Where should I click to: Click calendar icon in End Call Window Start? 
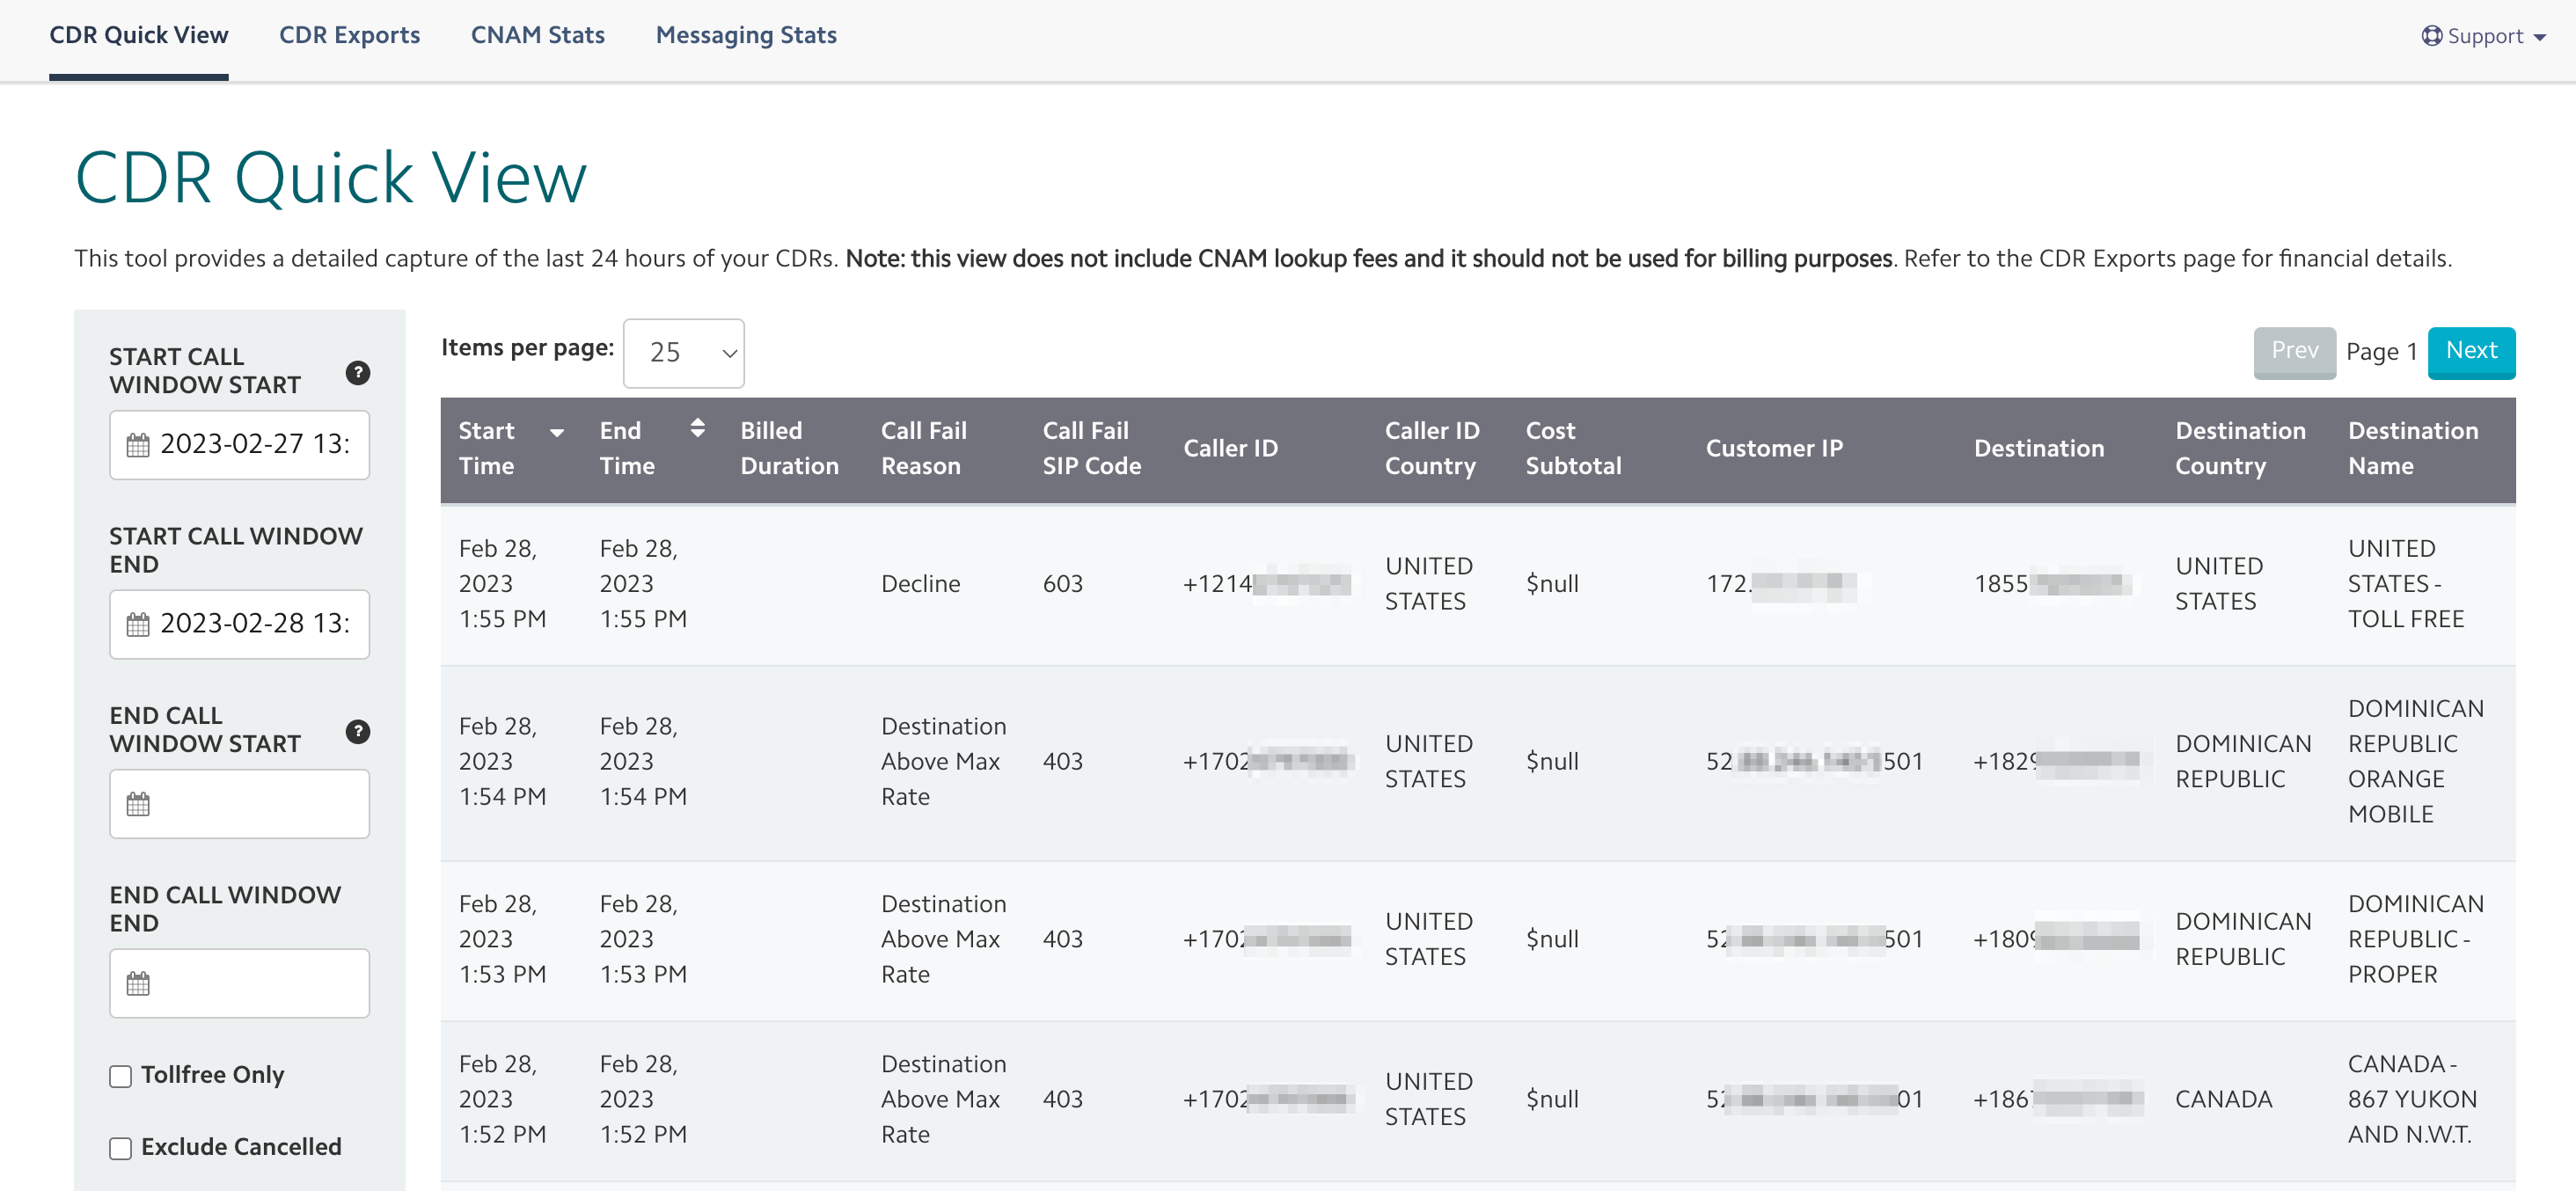138,803
